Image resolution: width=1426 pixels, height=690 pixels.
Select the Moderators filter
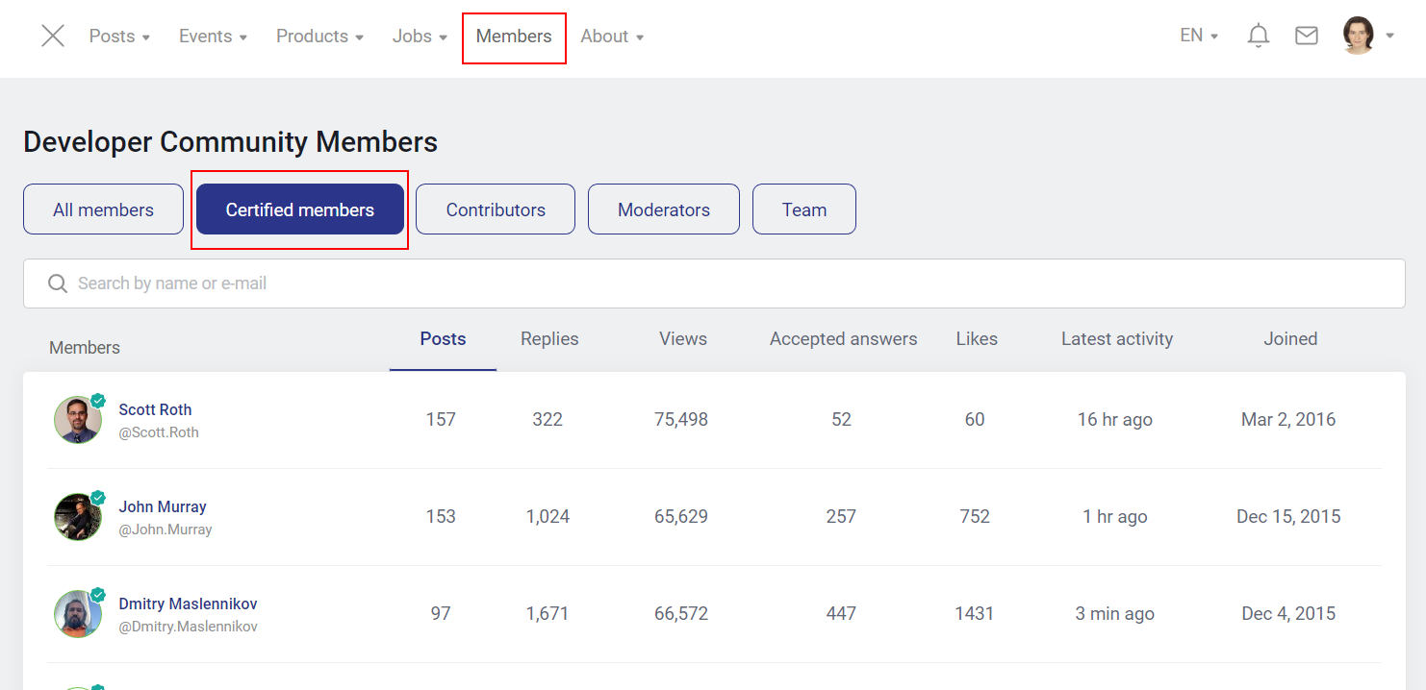(x=664, y=209)
